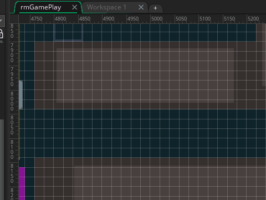Screen dimensions: 266x200
Task: Click the 4750 mark on horizontal ruler
Action: [x=37, y=19]
